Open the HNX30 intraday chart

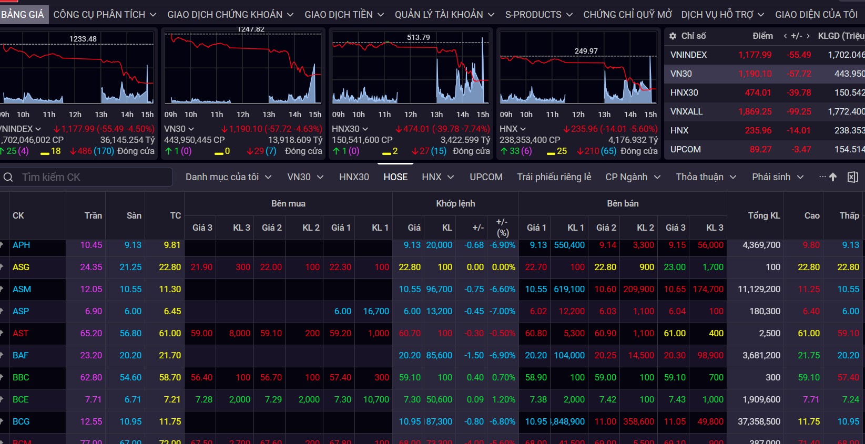(x=411, y=67)
